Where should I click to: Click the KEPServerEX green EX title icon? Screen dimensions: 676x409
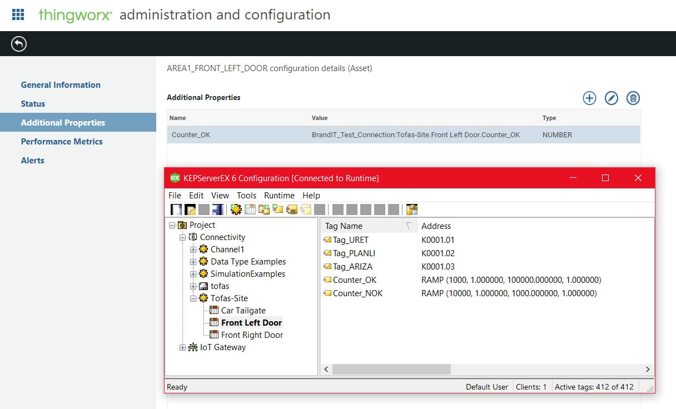(175, 178)
